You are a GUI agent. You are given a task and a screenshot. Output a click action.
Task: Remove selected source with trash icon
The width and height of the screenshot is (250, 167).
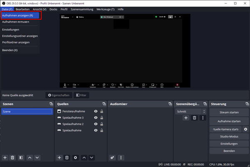pos(67,157)
